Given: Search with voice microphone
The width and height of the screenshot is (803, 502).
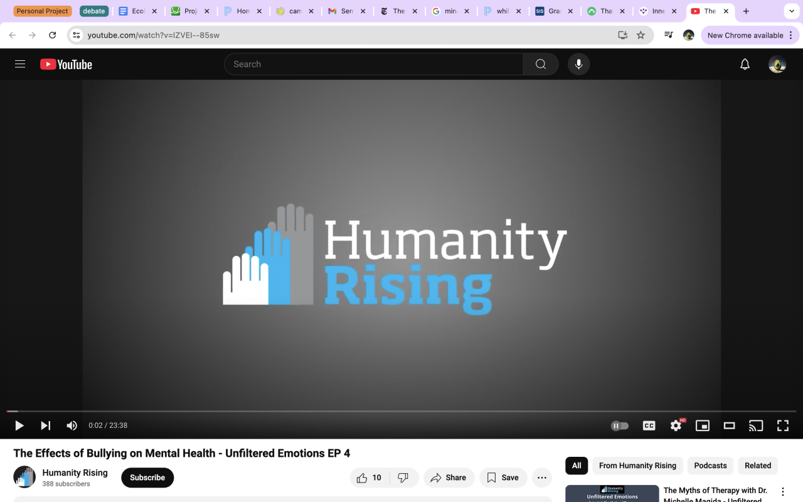Looking at the screenshot, I should (578, 64).
